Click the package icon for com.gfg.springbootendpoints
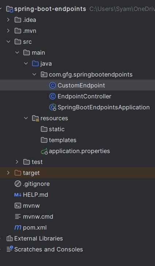The height and width of the screenshot is (266, 155). [44, 74]
